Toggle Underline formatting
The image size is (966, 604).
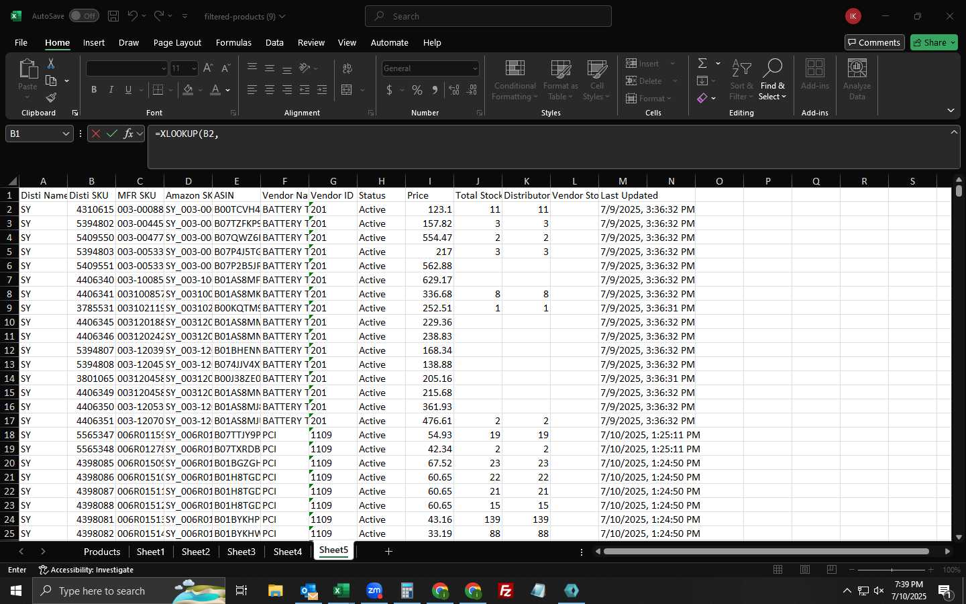(128, 90)
